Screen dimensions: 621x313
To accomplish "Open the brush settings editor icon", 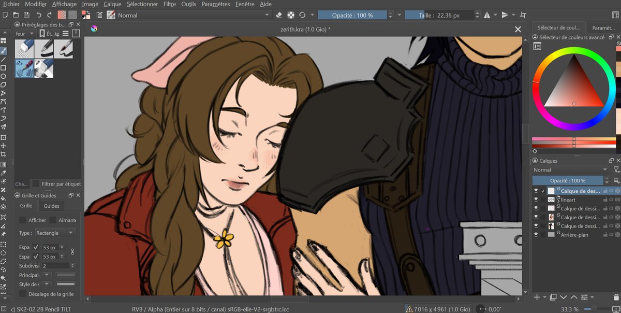I will click(99, 16).
